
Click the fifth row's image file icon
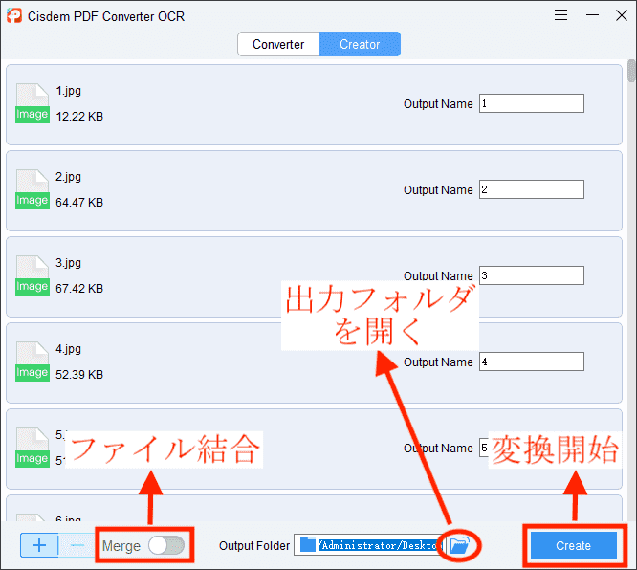[33, 448]
